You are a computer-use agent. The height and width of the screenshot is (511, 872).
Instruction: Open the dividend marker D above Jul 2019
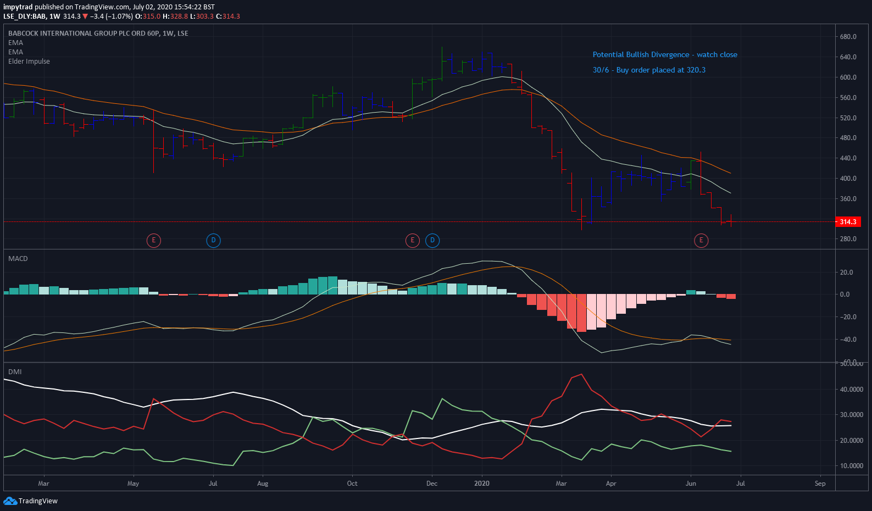[x=213, y=240]
